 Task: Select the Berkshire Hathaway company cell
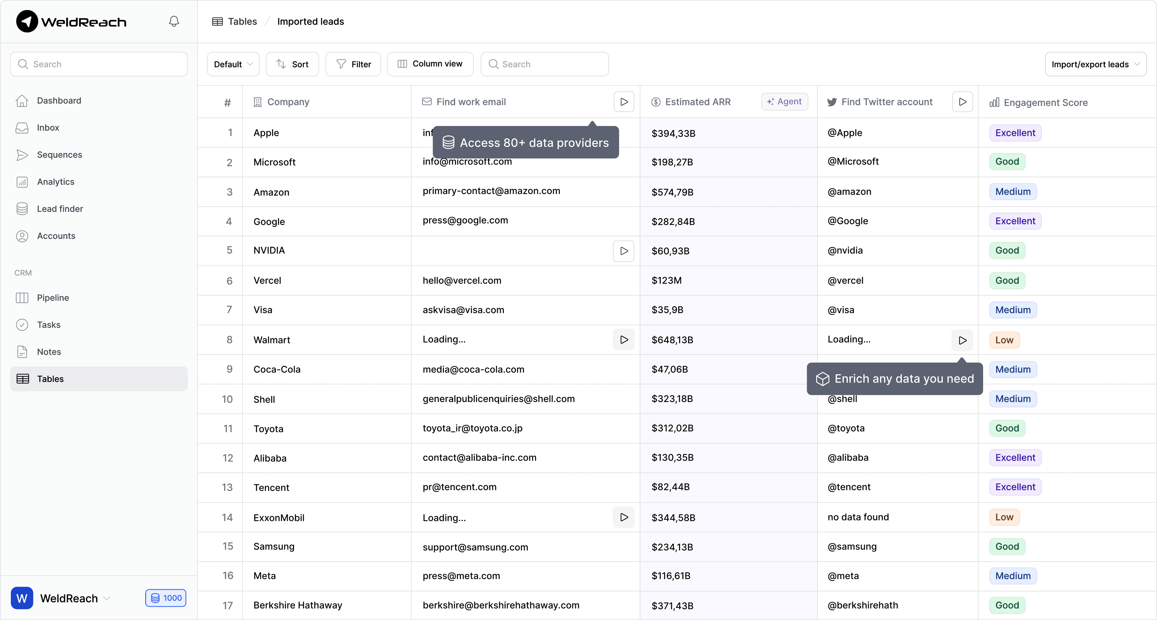tap(327, 605)
